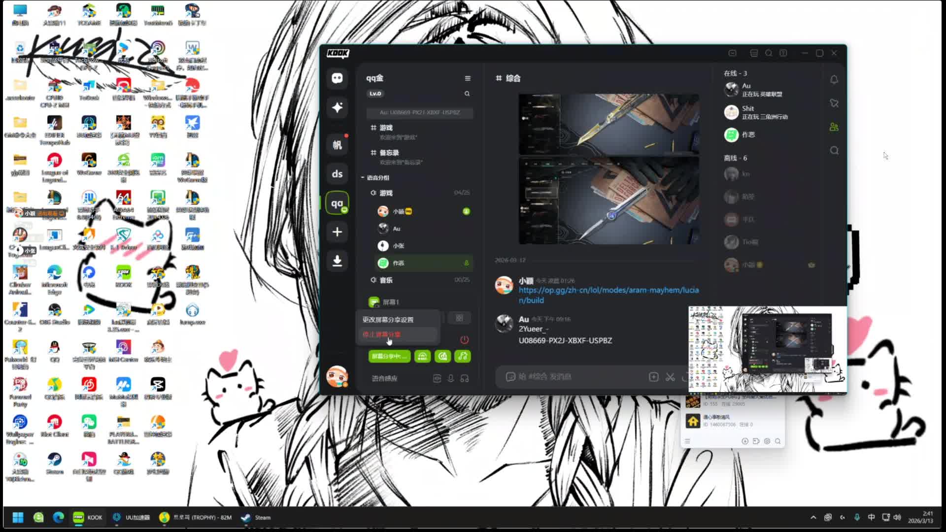The width and height of the screenshot is (946, 532).
Task: Click the add server plus icon
Action: click(337, 232)
